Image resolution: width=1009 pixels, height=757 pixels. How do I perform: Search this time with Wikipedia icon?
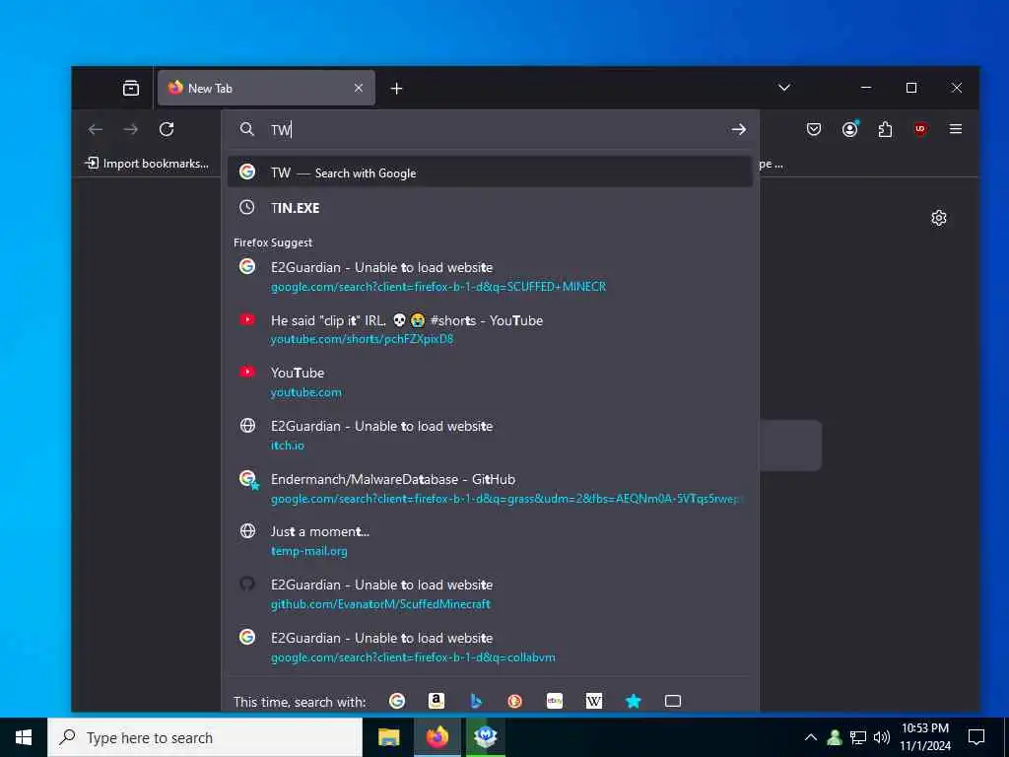pos(594,701)
